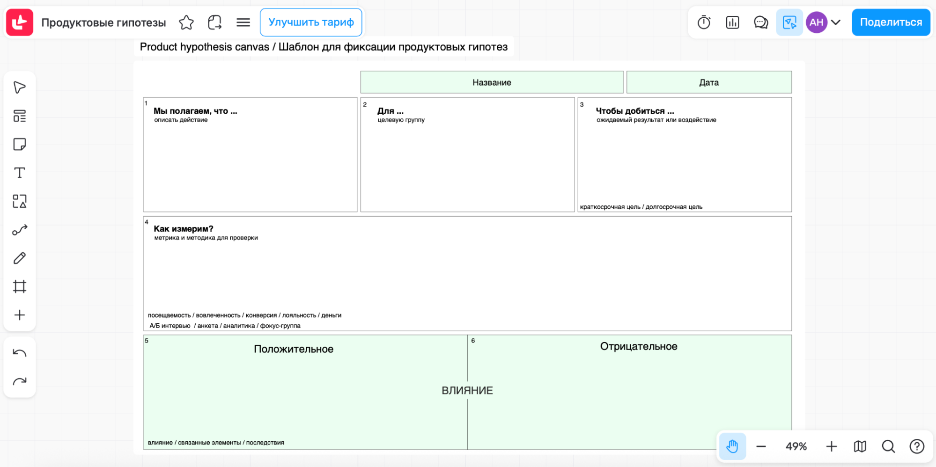
Task: Undo the last action
Action: click(20, 353)
